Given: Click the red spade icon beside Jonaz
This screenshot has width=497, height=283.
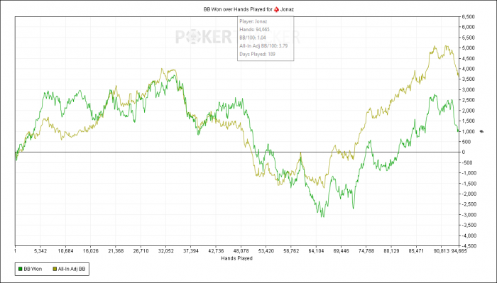Looking at the screenshot, I should click(276, 9).
